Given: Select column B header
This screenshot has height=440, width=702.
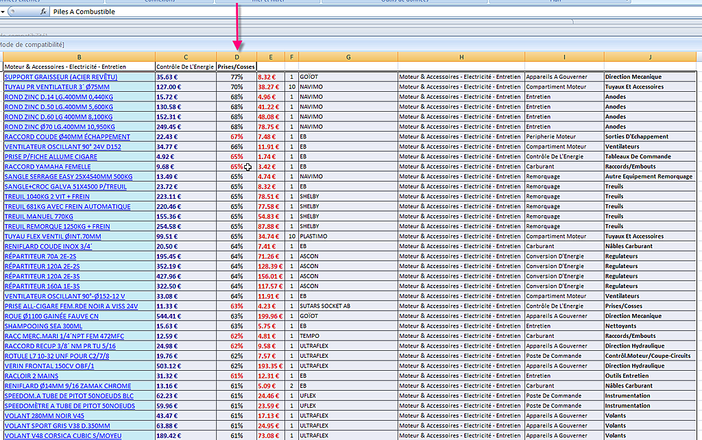Looking at the screenshot, I should pyautogui.click(x=80, y=57).
